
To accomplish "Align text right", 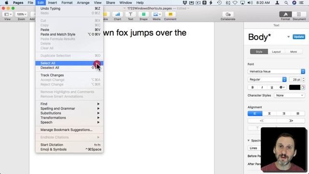I will [284, 114].
